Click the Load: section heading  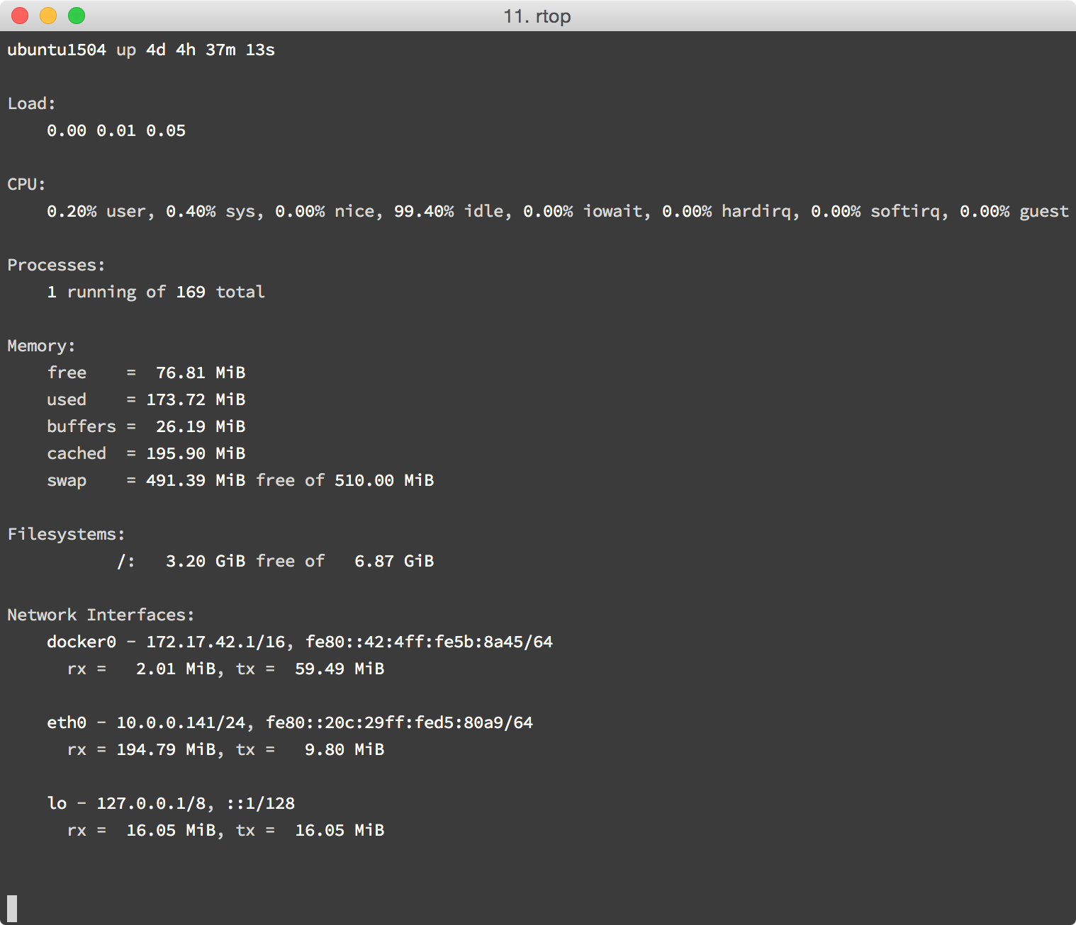31,104
